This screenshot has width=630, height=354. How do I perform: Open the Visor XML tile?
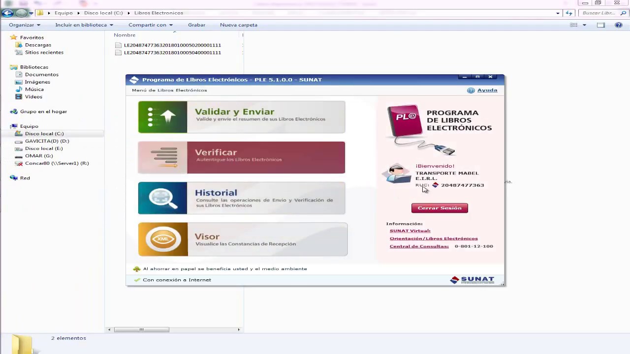click(x=243, y=239)
